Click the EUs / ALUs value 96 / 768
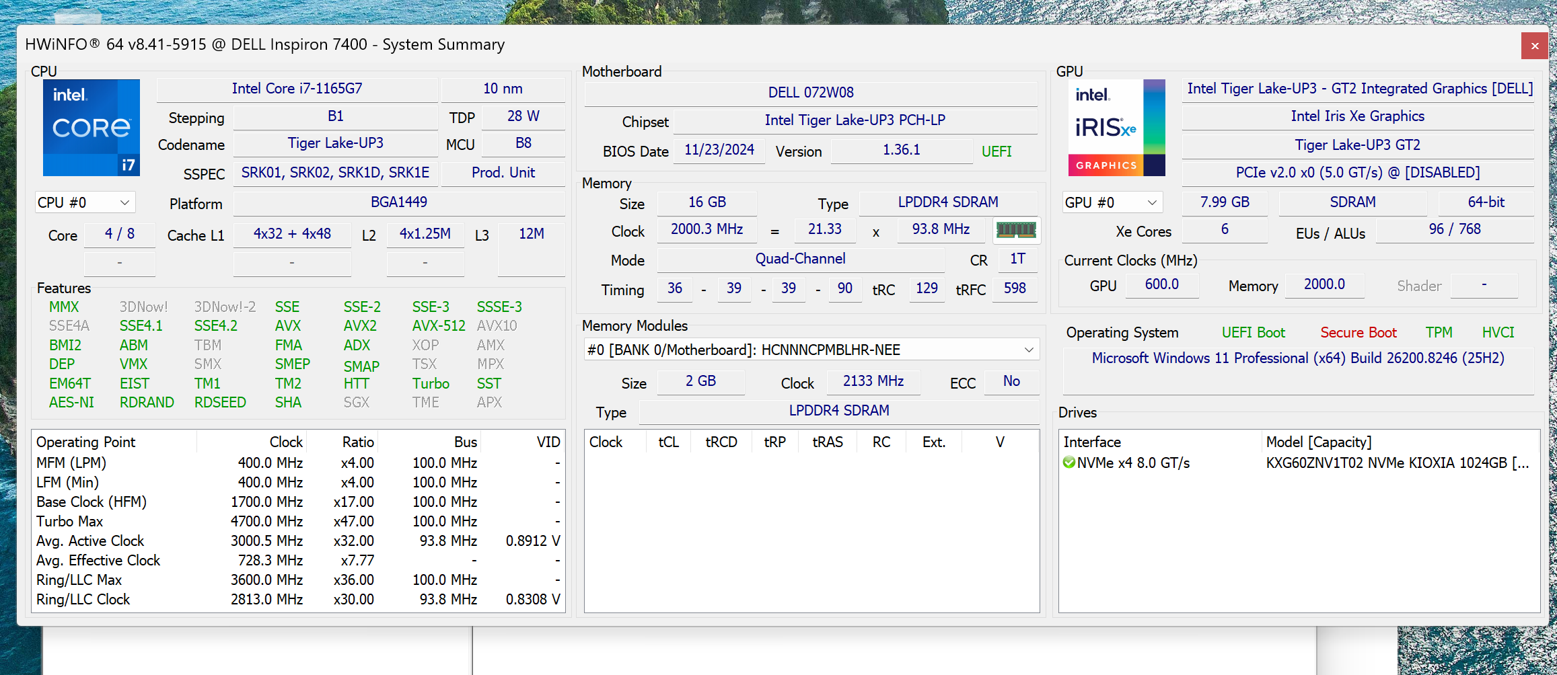The image size is (1557, 675). 1455,229
